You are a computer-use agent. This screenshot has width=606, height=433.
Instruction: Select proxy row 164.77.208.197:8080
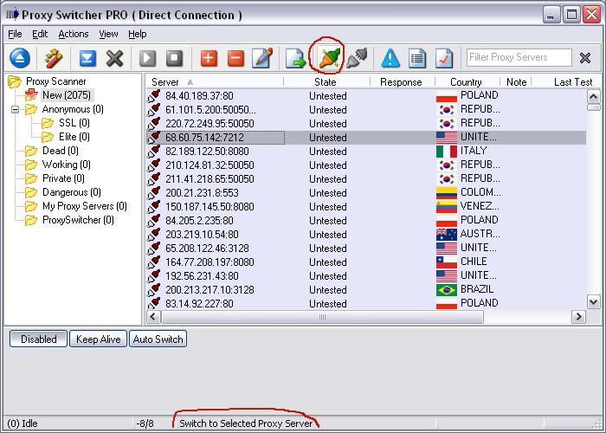[366, 262]
